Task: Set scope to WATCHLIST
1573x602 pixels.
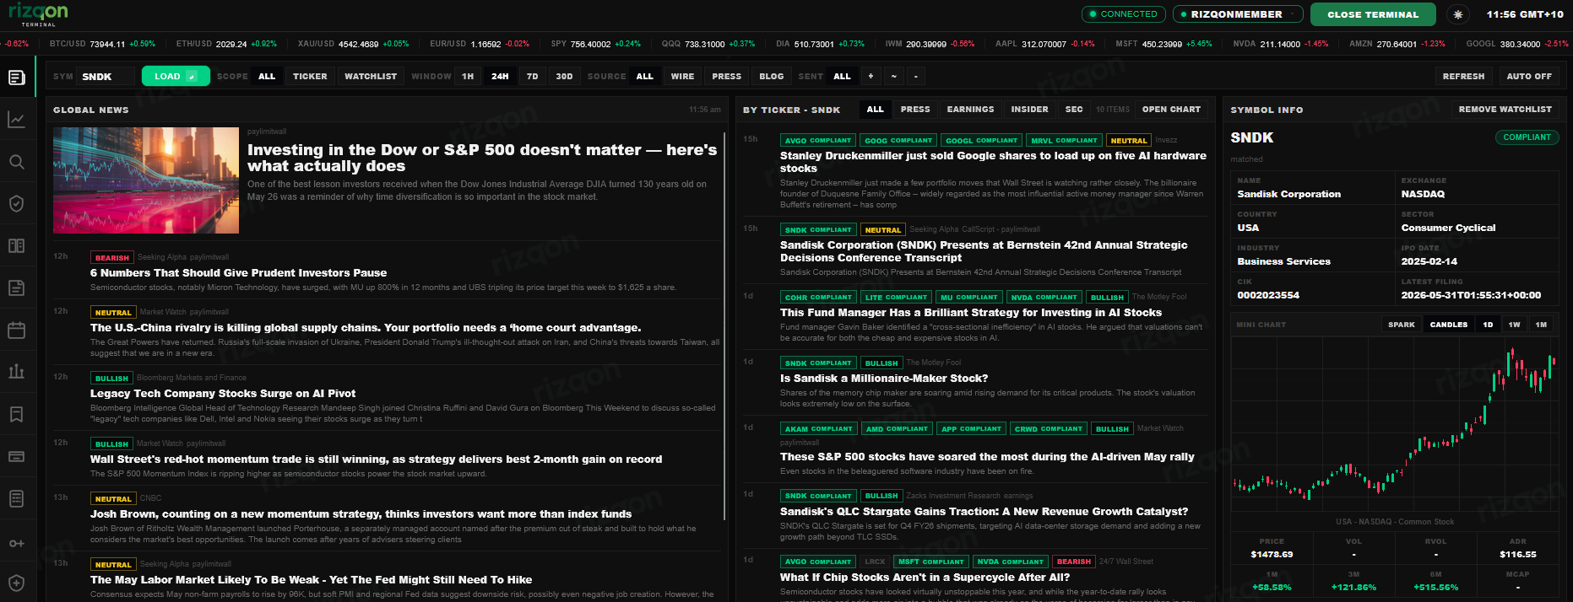Action: [x=371, y=76]
